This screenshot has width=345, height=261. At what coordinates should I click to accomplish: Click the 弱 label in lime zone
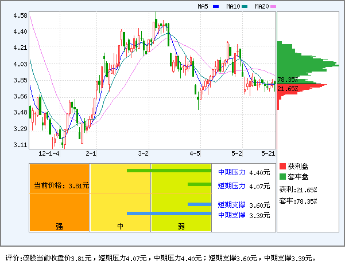tap(181, 226)
